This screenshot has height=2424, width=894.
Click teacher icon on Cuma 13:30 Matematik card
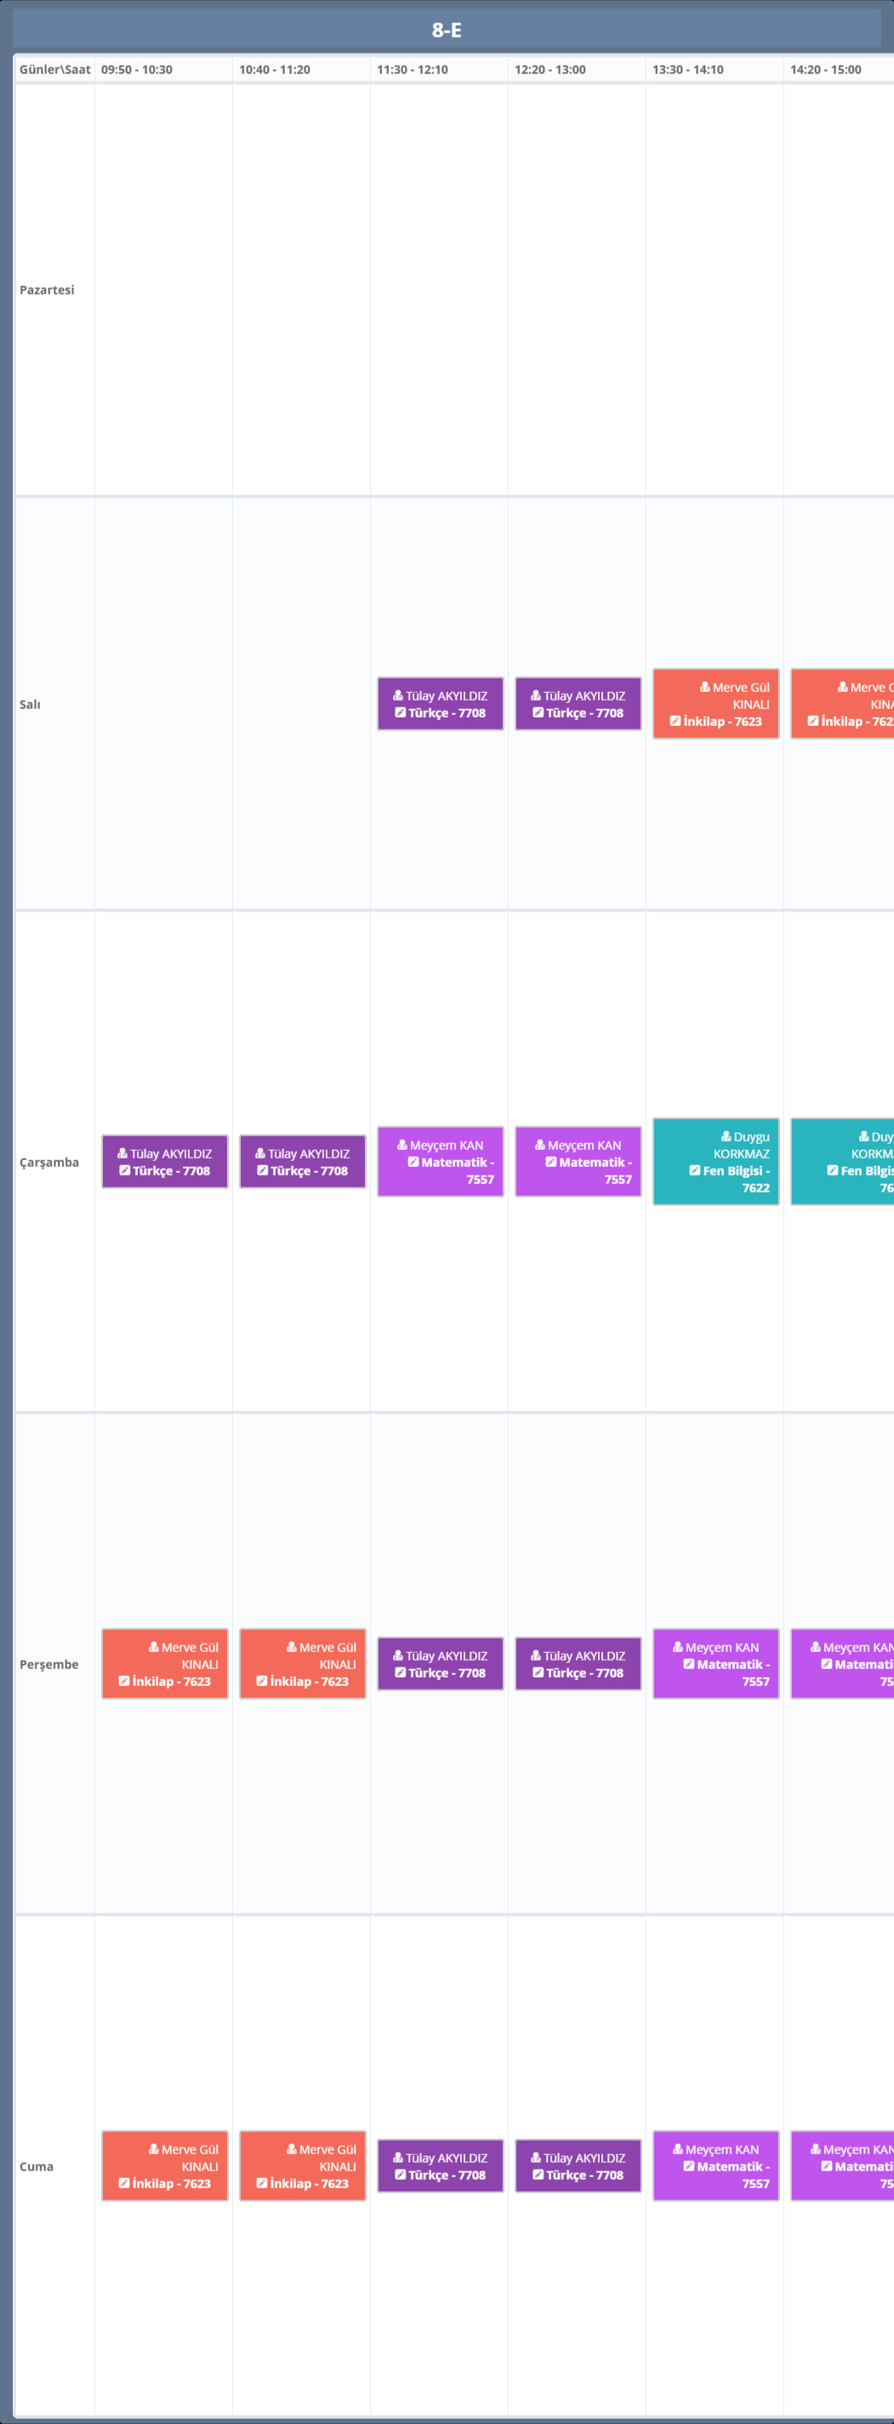678,2149
